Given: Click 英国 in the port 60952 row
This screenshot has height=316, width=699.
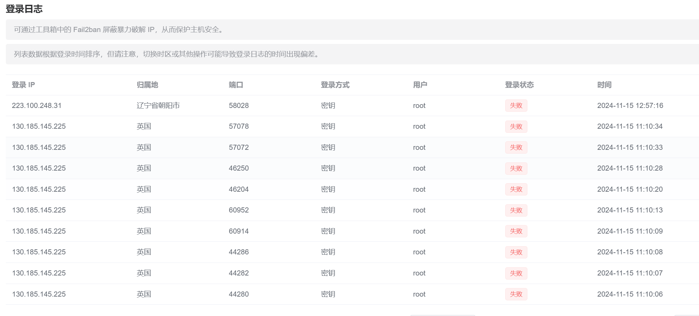Looking at the screenshot, I should click(144, 210).
